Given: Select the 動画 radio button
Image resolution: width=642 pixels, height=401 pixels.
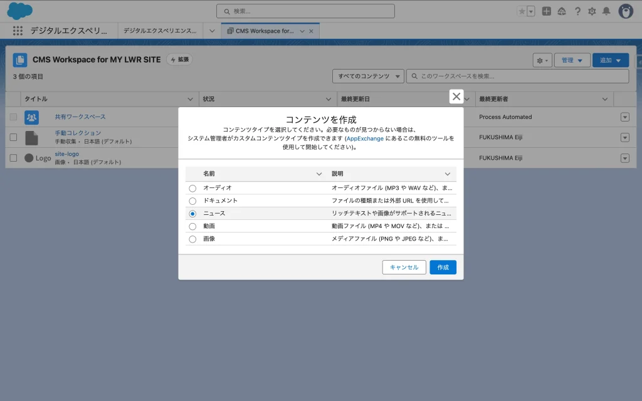Looking at the screenshot, I should click(x=192, y=226).
